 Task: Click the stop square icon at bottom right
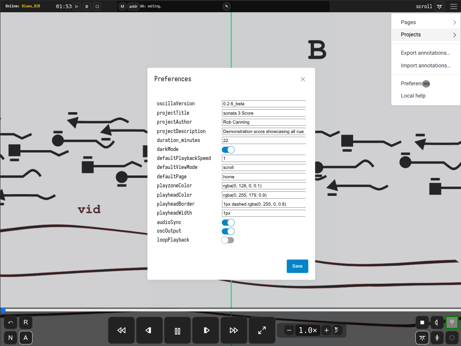pos(422,322)
